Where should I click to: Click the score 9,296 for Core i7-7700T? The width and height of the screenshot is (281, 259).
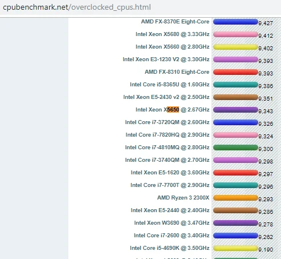pos(266,187)
